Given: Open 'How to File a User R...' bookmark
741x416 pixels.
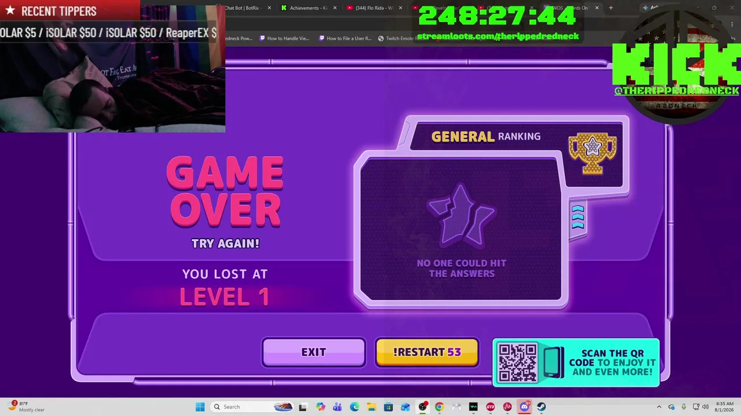Looking at the screenshot, I should (x=344, y=38).
